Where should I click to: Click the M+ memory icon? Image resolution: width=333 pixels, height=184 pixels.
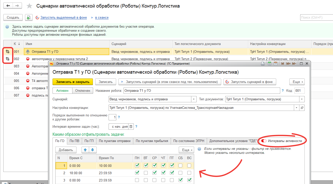(x=288, y=64)
